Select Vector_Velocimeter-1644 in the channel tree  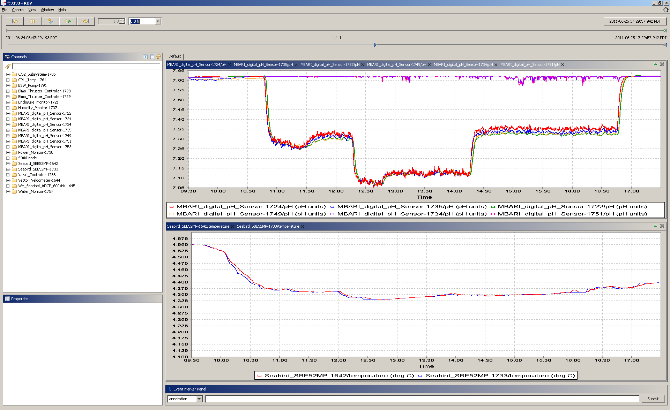click(39, 180)
